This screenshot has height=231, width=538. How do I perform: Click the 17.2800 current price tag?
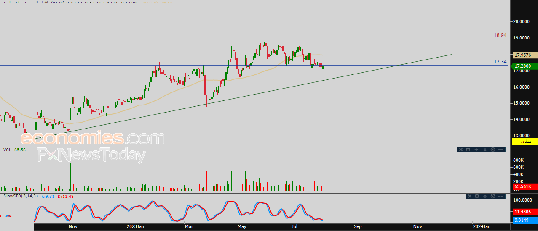click(525, 66)
